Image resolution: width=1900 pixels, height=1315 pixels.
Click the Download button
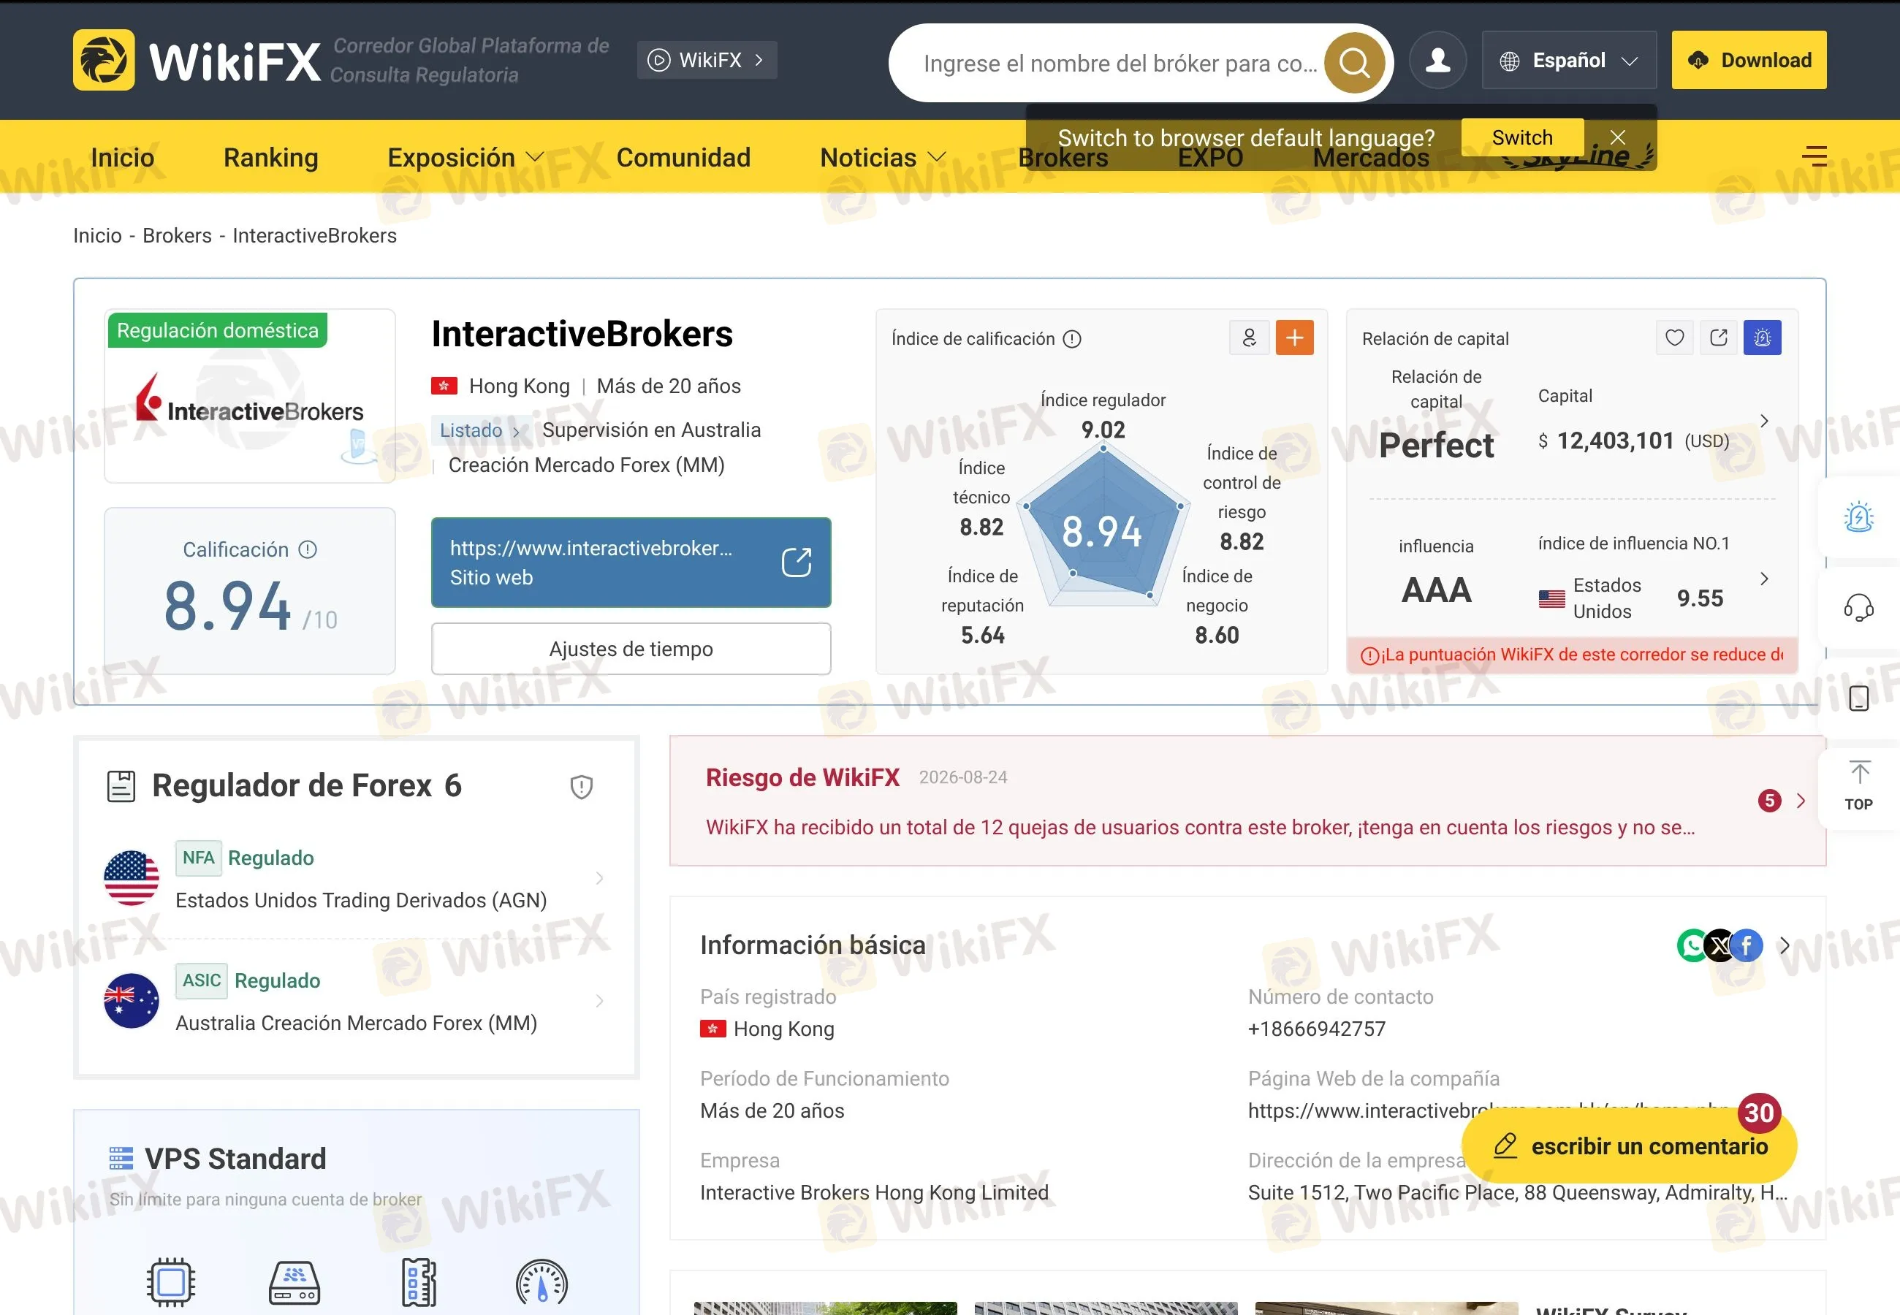pyautogui.click(x=1749, y=60)
